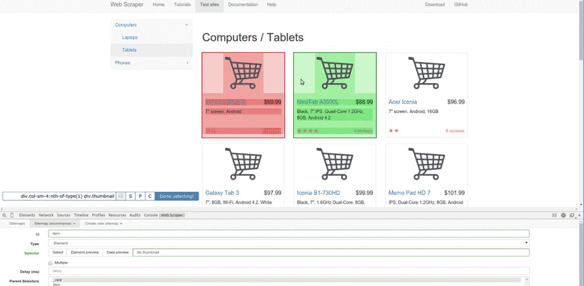
Task: Click the Memo Pad HD 7 cart image
Action: click(426, 164)
